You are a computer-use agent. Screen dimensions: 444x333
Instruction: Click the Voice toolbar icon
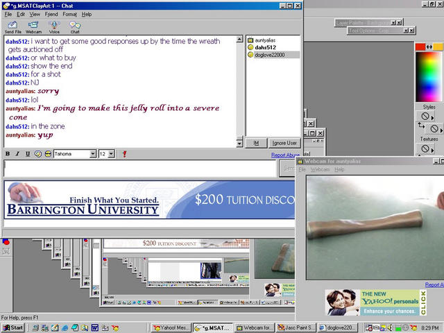coord(54,28)
